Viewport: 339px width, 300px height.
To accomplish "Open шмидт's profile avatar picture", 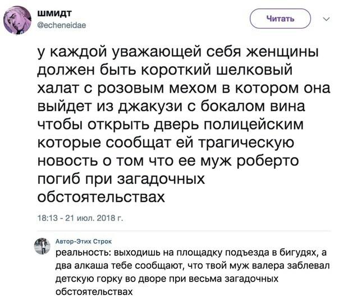I will tap(18, 21).
